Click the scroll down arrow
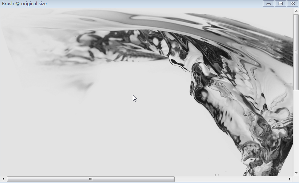This screenshot has width=299, height=183. [x=296, y=173]
